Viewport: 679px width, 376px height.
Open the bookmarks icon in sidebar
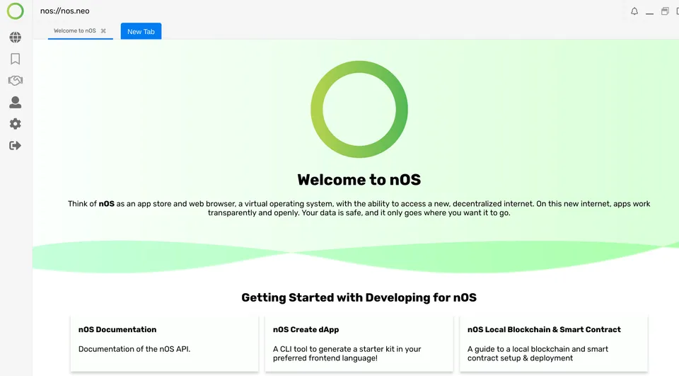pos(15,59)
